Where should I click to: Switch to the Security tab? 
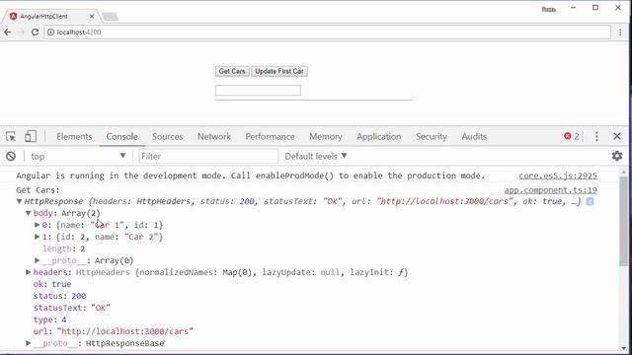click(x=432, y=137)
